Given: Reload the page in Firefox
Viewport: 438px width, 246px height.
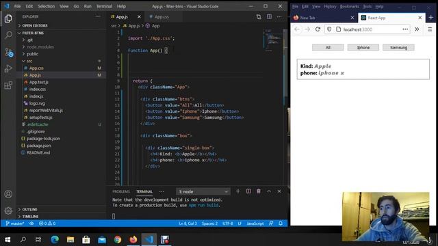Looking at the screenshot, I should point(318,29).
